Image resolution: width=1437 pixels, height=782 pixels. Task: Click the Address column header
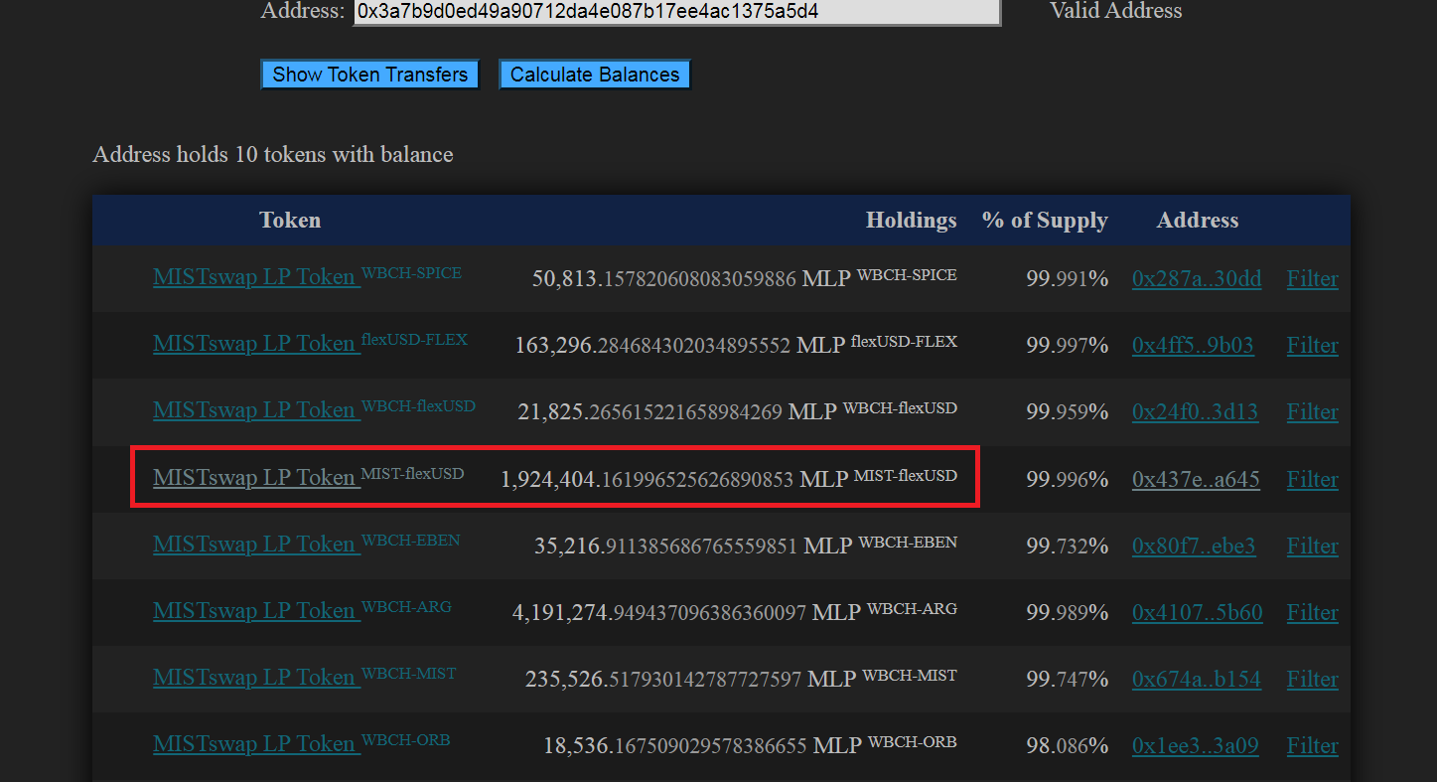(x=1198, y=220)
